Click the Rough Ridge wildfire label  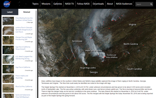tap(88, 68)
